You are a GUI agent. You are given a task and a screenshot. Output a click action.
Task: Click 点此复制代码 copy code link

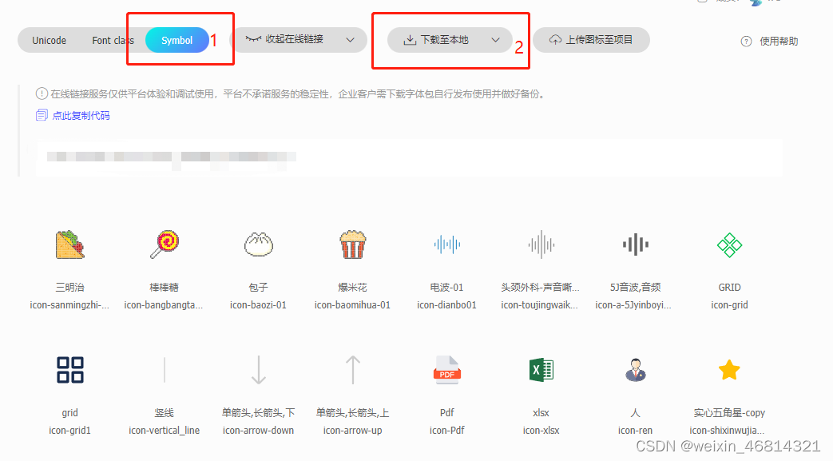(81, 115)
